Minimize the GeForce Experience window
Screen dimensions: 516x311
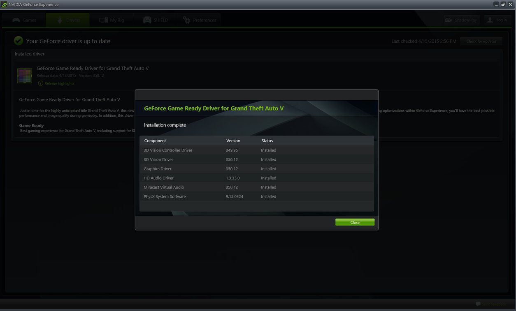(x=496, y=4)
